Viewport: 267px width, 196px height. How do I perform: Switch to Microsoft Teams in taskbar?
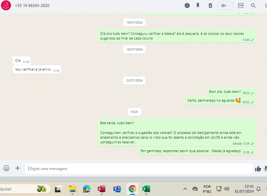pyautogui.click(x=117, y=189)
